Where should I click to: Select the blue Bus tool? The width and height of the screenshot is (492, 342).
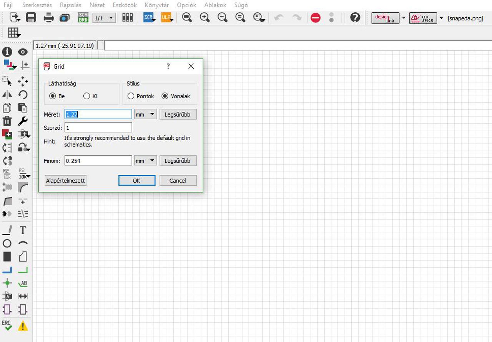coord(7,270)
